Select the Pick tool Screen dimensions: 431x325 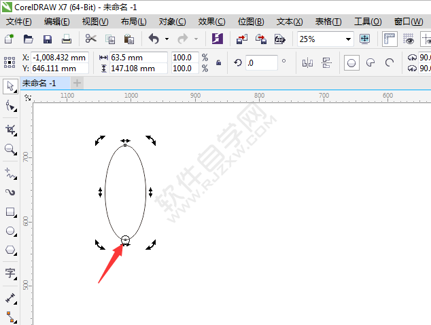point(10,86)
